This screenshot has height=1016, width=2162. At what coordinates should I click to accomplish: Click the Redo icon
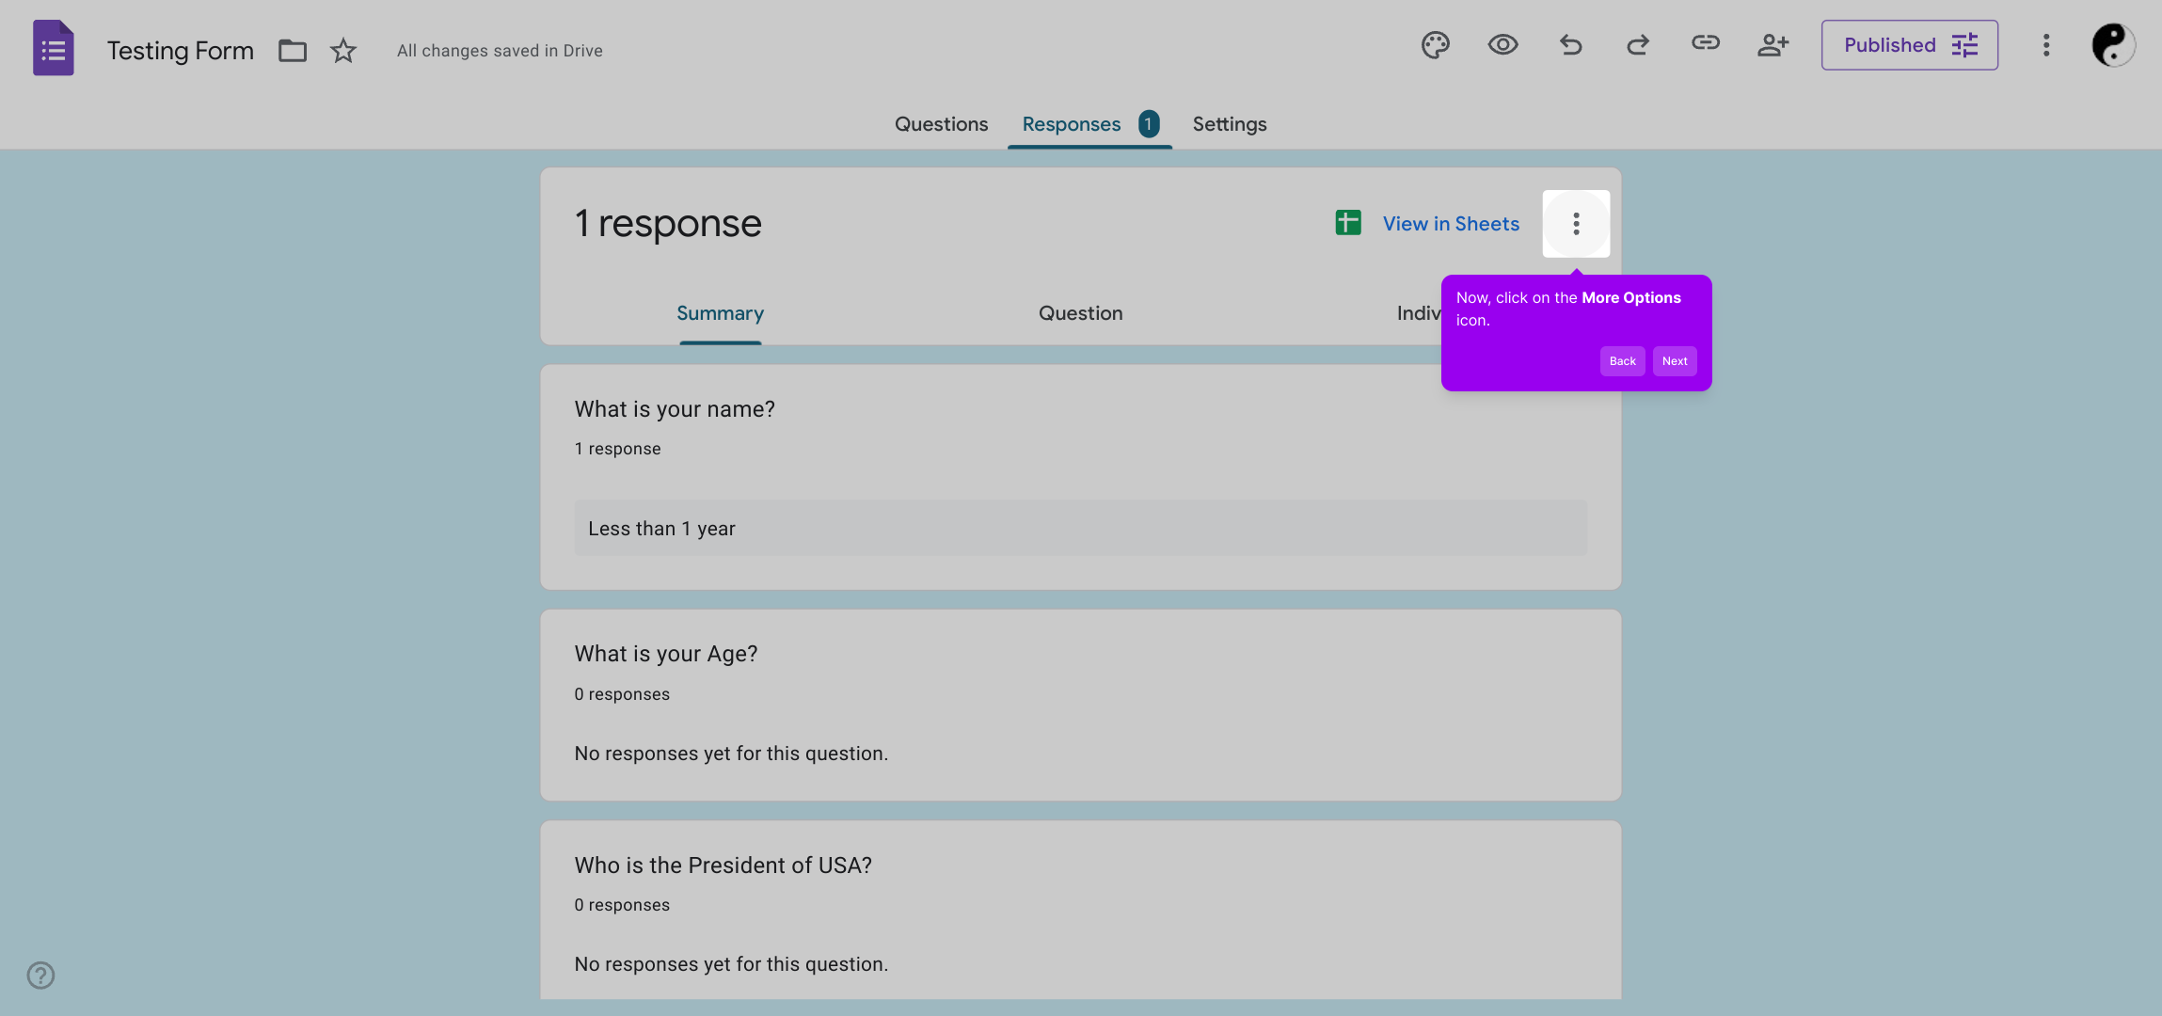(x=1636, y=44)
